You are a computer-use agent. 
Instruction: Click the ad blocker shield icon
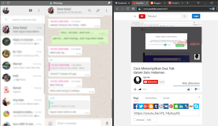pyautogui.click(x=214, y=9)
